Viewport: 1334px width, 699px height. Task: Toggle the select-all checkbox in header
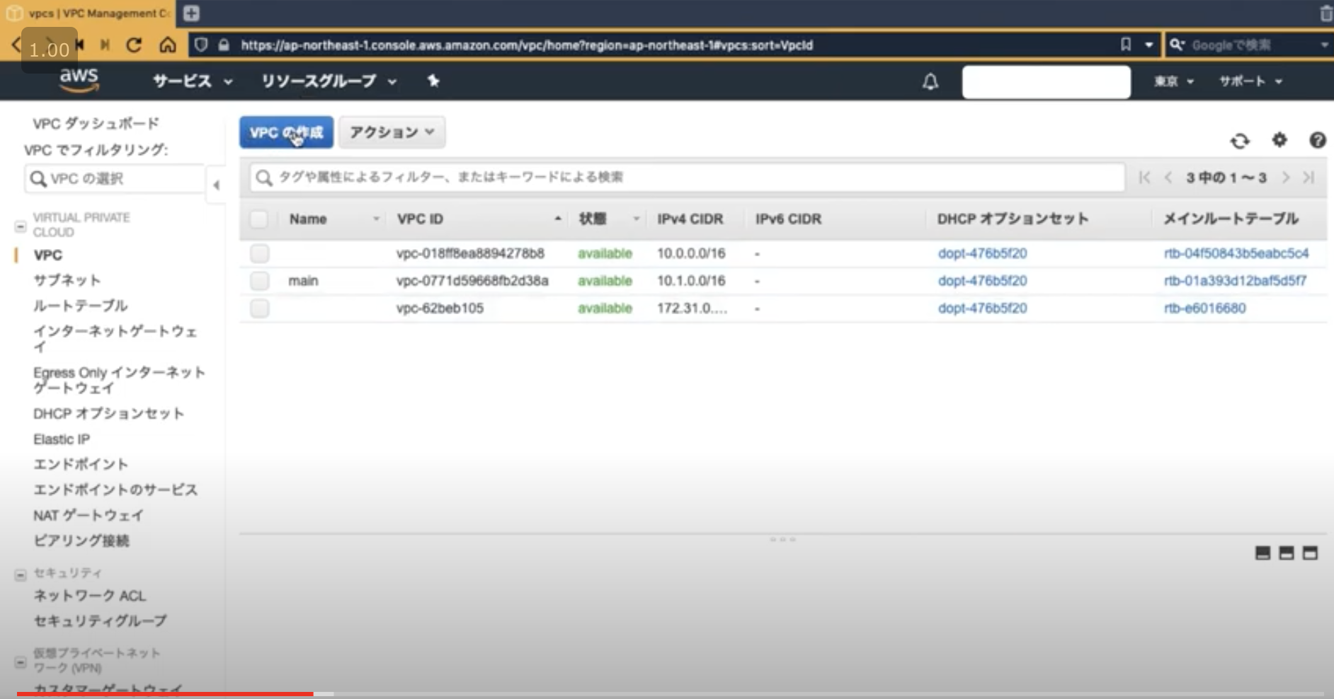259,219
